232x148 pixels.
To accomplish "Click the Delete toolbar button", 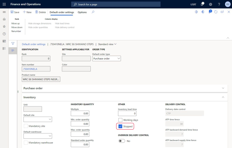I will click(x=41, y=12).
